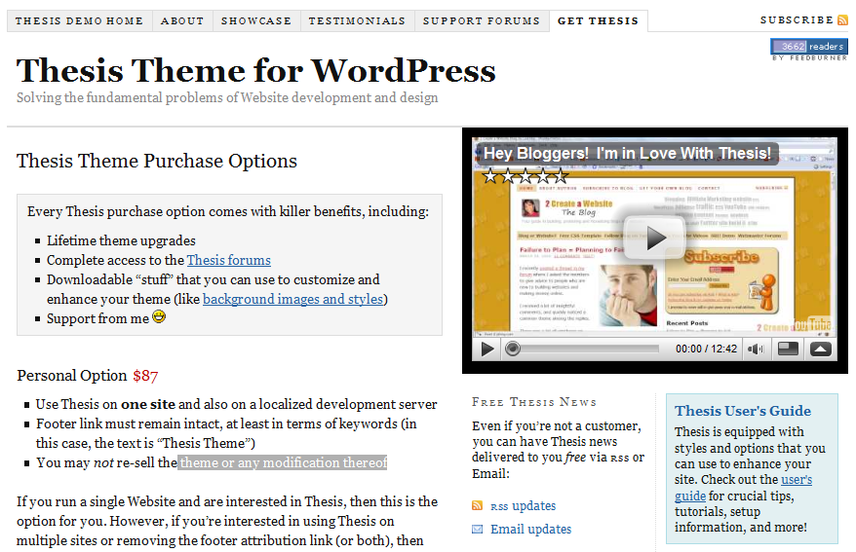Visit the Support Forums tab
This screenshot has height=552, width=856.
482,20
